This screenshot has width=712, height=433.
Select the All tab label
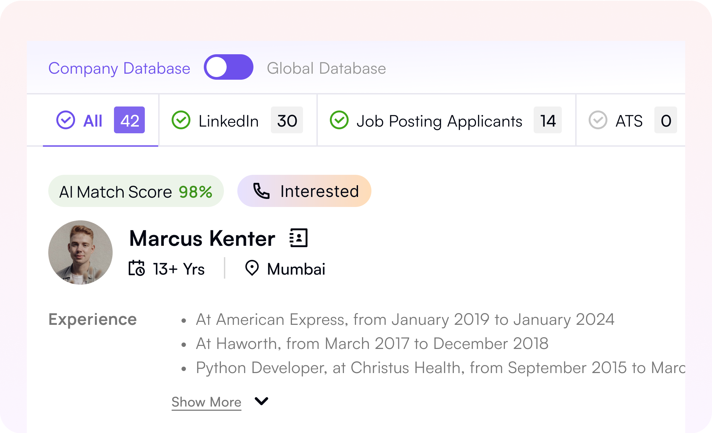(93, 121)
